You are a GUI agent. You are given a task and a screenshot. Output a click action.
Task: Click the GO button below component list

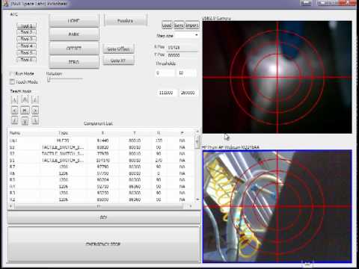[103, 217]
